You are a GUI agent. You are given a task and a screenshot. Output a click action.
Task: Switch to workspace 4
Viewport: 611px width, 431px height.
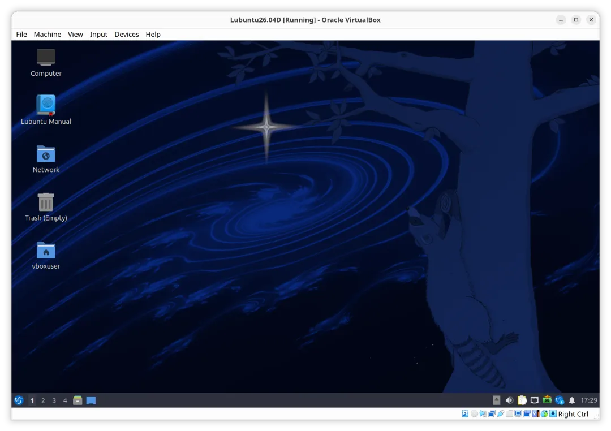point(65,400)
